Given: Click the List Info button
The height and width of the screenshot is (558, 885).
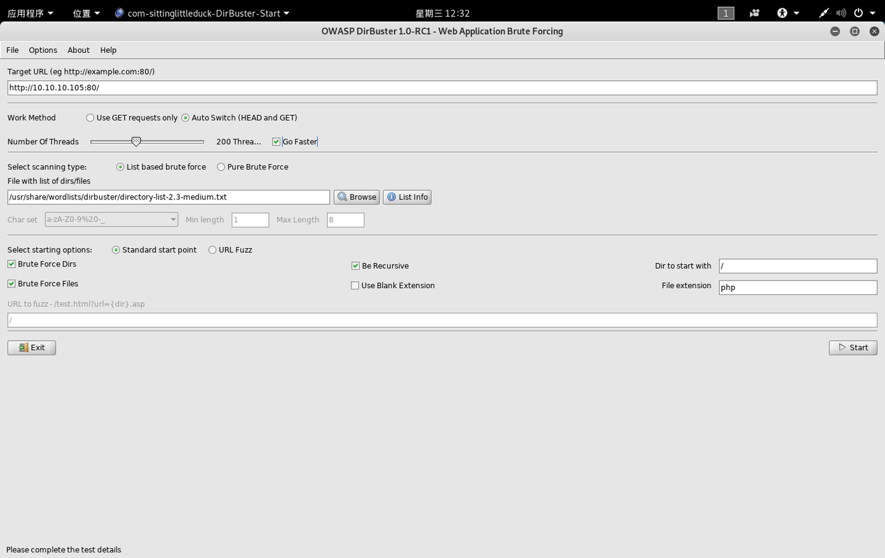Looking at the screenshot, I should (x=407, y=197).
